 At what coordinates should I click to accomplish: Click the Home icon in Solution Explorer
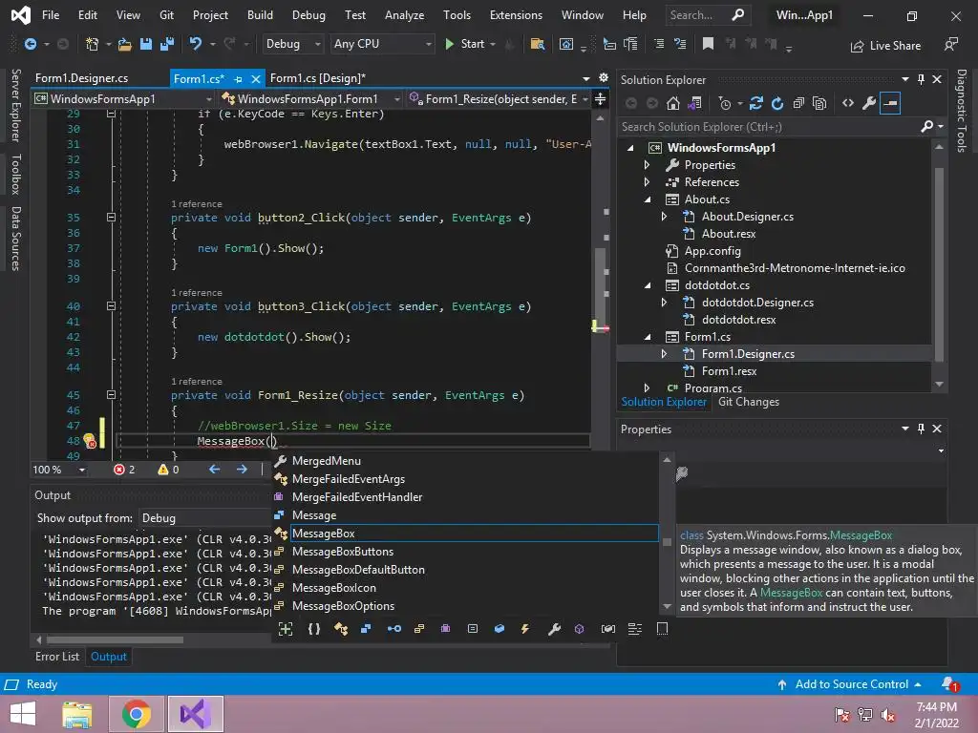tap(673, 103)
